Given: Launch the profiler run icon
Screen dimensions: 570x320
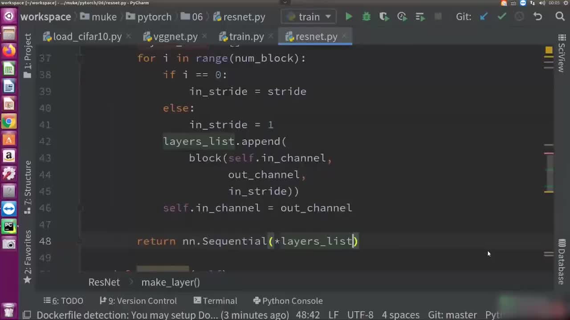Looking at the screenshot, I should [x=402, y=17].
